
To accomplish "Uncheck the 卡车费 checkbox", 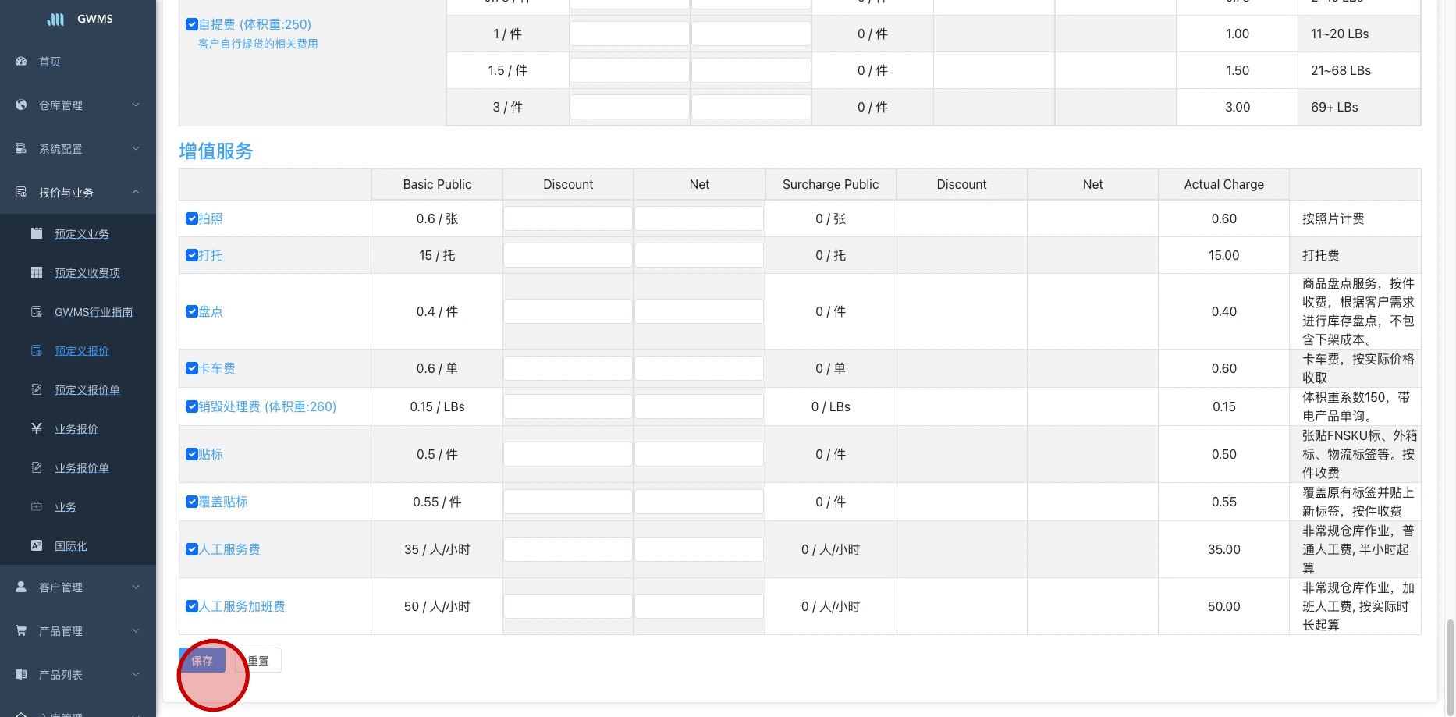I will (191, 368).
